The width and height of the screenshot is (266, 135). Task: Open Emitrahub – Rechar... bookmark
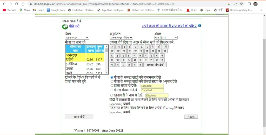pos(81,10)
